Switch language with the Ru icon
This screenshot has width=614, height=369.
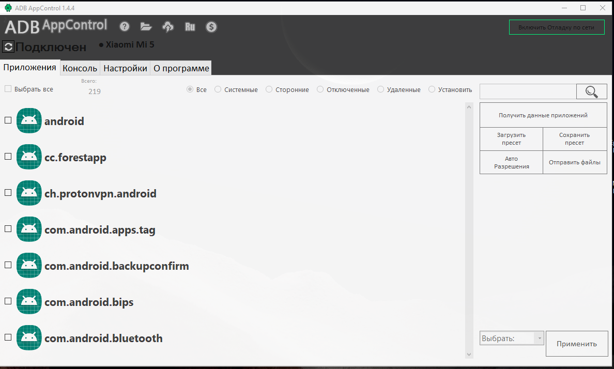[190, 27]
